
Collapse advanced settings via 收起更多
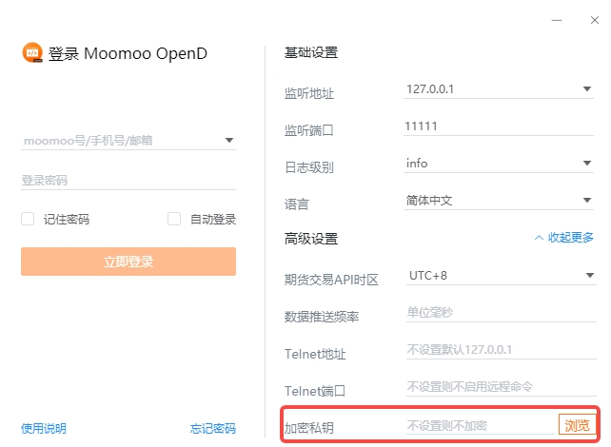563,238
